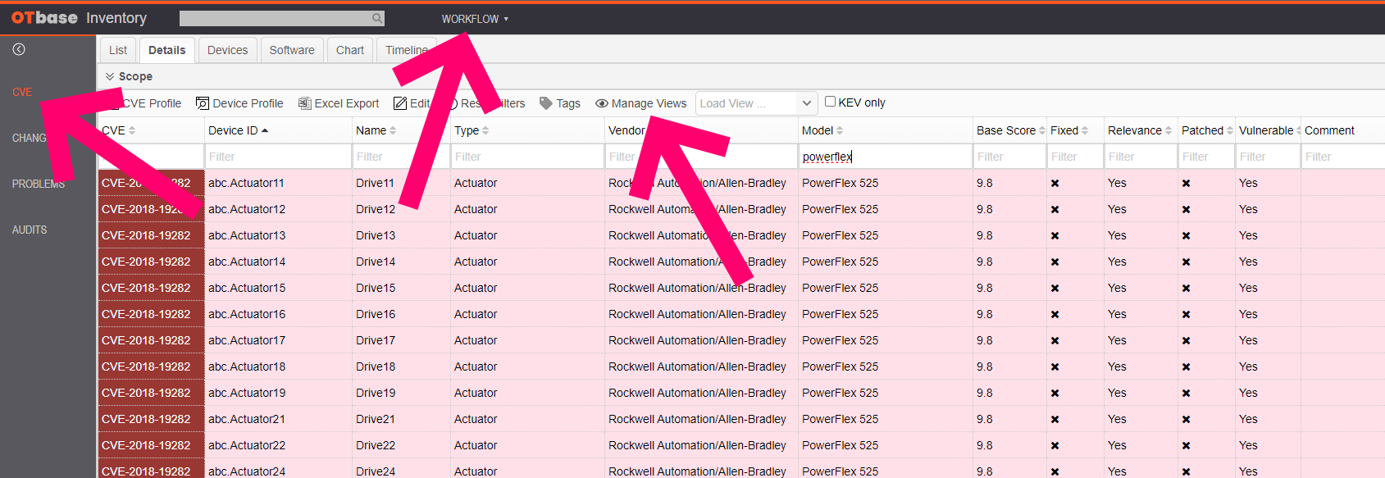Viewport: 1385px width, 478px height.
Task: Click the Edit pencil icon
Action: [400, 103]
